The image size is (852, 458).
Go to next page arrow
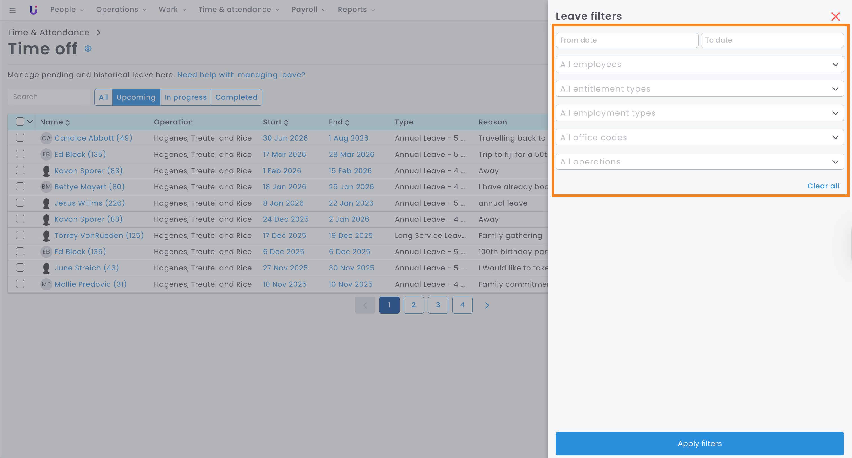487,305
